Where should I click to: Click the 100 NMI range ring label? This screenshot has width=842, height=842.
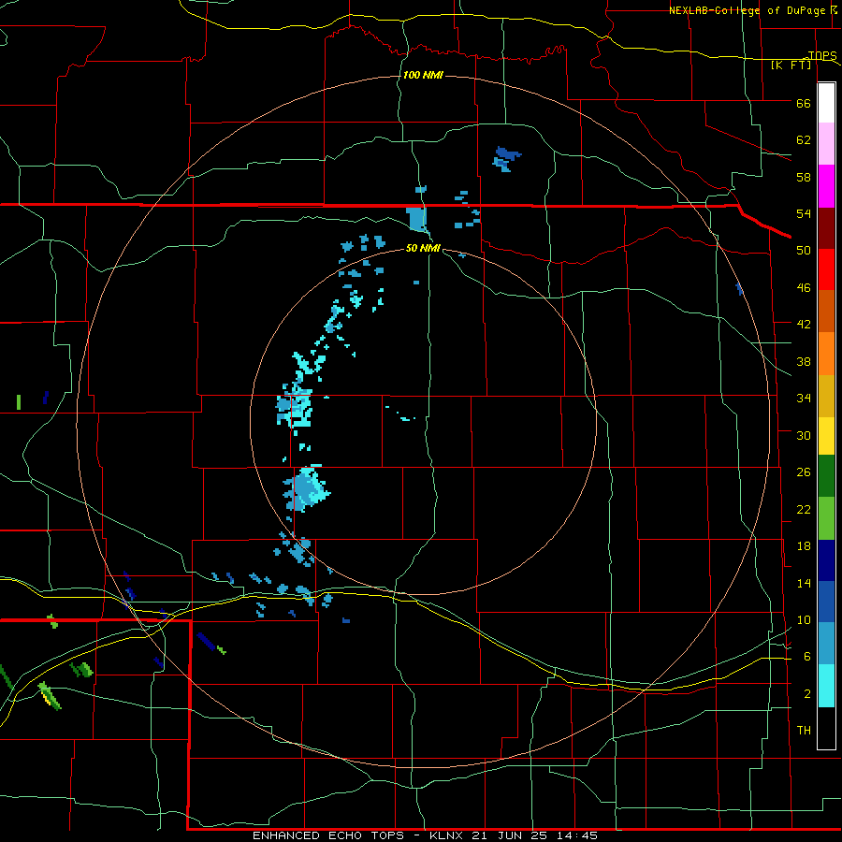(x=423, y=75)
